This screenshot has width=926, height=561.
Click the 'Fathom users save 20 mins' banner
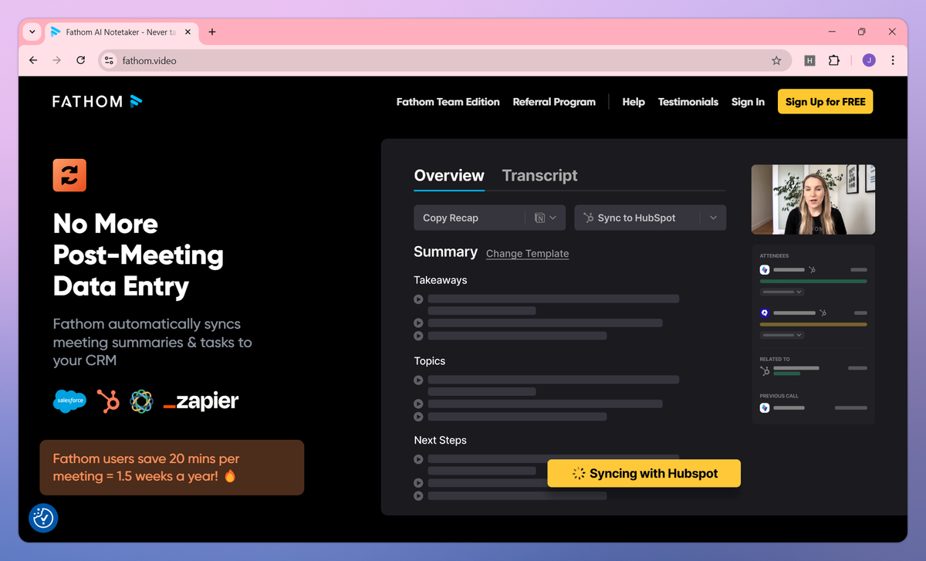click(x=172, y=468)
